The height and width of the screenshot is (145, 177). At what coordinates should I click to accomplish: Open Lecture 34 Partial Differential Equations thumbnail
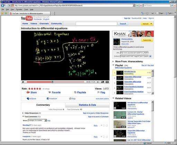click(x=120, y=115)
